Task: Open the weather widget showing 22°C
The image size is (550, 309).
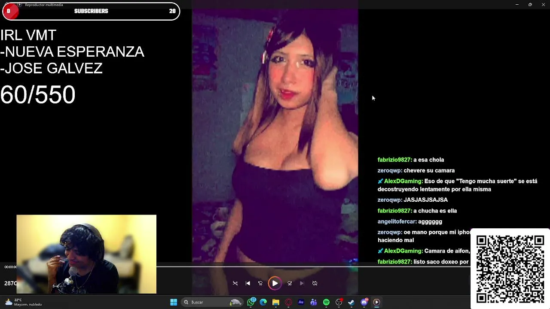Action: tap(22, 302)
